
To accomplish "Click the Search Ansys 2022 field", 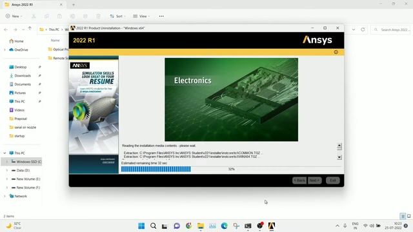I will (x=391, y=30).
